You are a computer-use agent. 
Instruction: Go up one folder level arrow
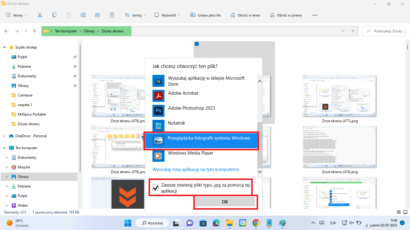(x=35, y=31)
